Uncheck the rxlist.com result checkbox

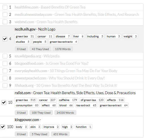4,102
